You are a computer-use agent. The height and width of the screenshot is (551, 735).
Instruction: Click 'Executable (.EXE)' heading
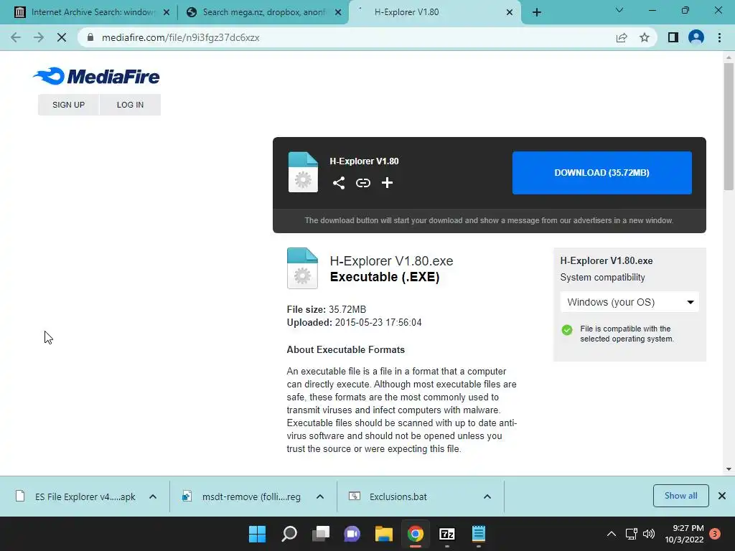[385, 277]
